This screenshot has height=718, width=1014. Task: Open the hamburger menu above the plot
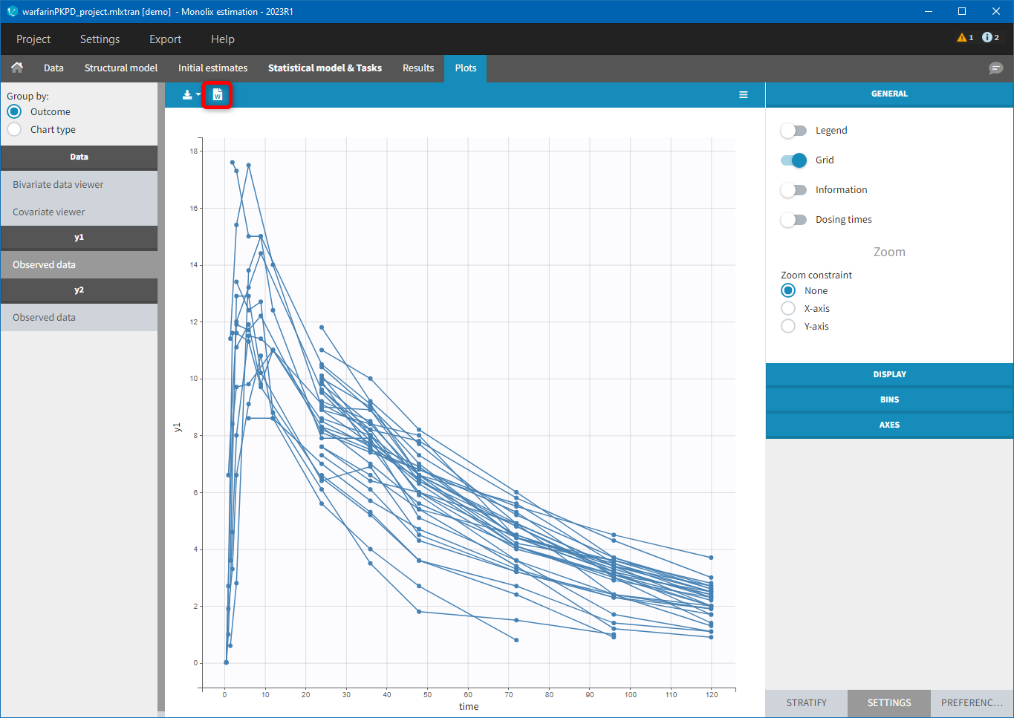[743, 95]
